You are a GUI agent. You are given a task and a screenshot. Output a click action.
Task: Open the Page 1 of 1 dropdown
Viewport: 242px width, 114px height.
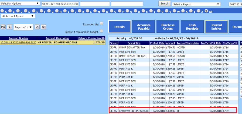pos(23,27)
